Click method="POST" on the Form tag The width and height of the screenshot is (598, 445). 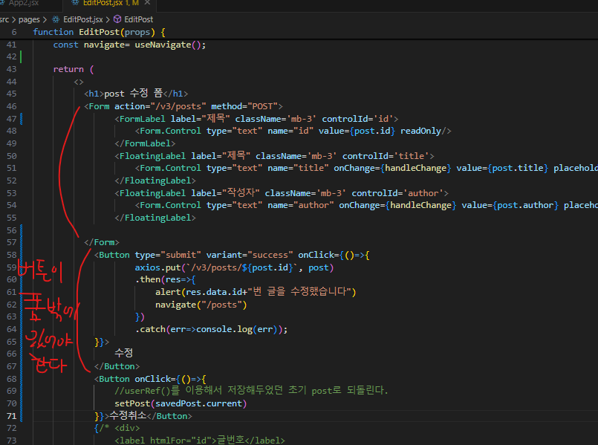[245, 106]
